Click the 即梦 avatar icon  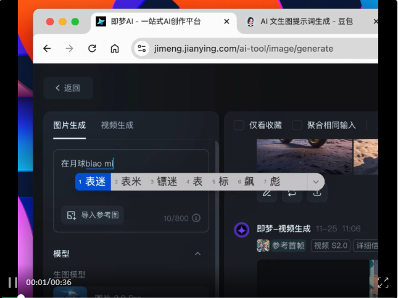click(242, 230)
